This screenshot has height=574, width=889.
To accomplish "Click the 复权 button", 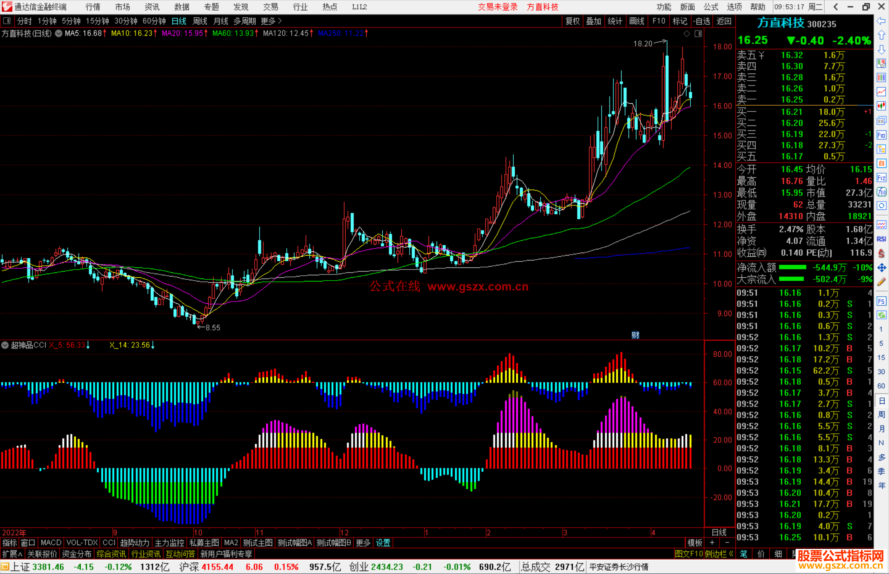I will click(572, 21).
